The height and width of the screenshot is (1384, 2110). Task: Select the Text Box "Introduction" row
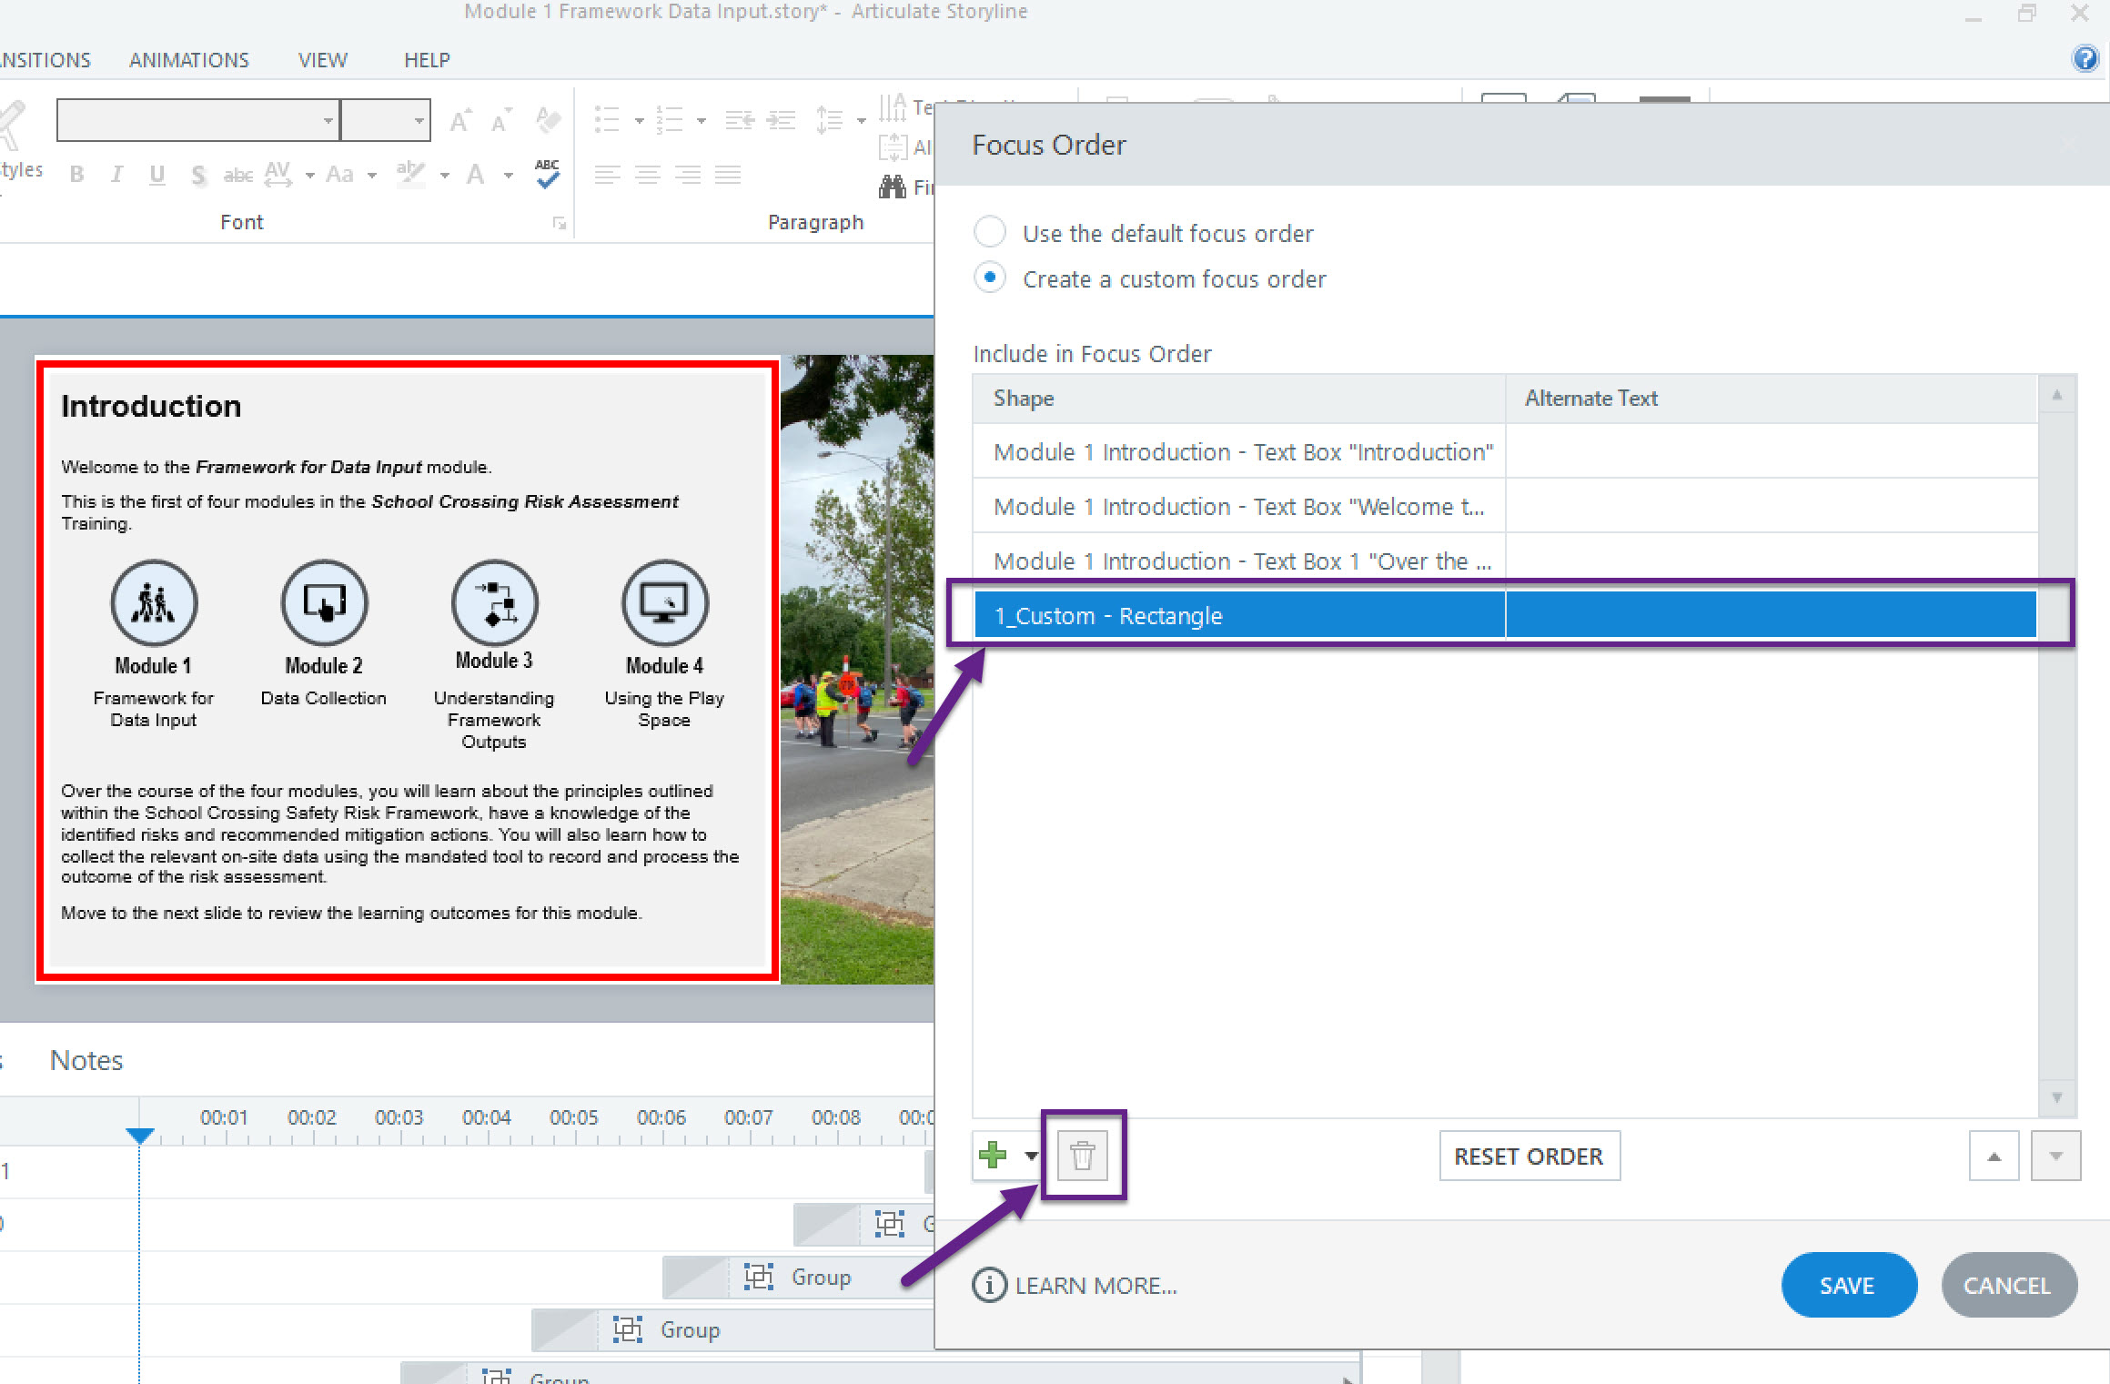[1505, 451]
